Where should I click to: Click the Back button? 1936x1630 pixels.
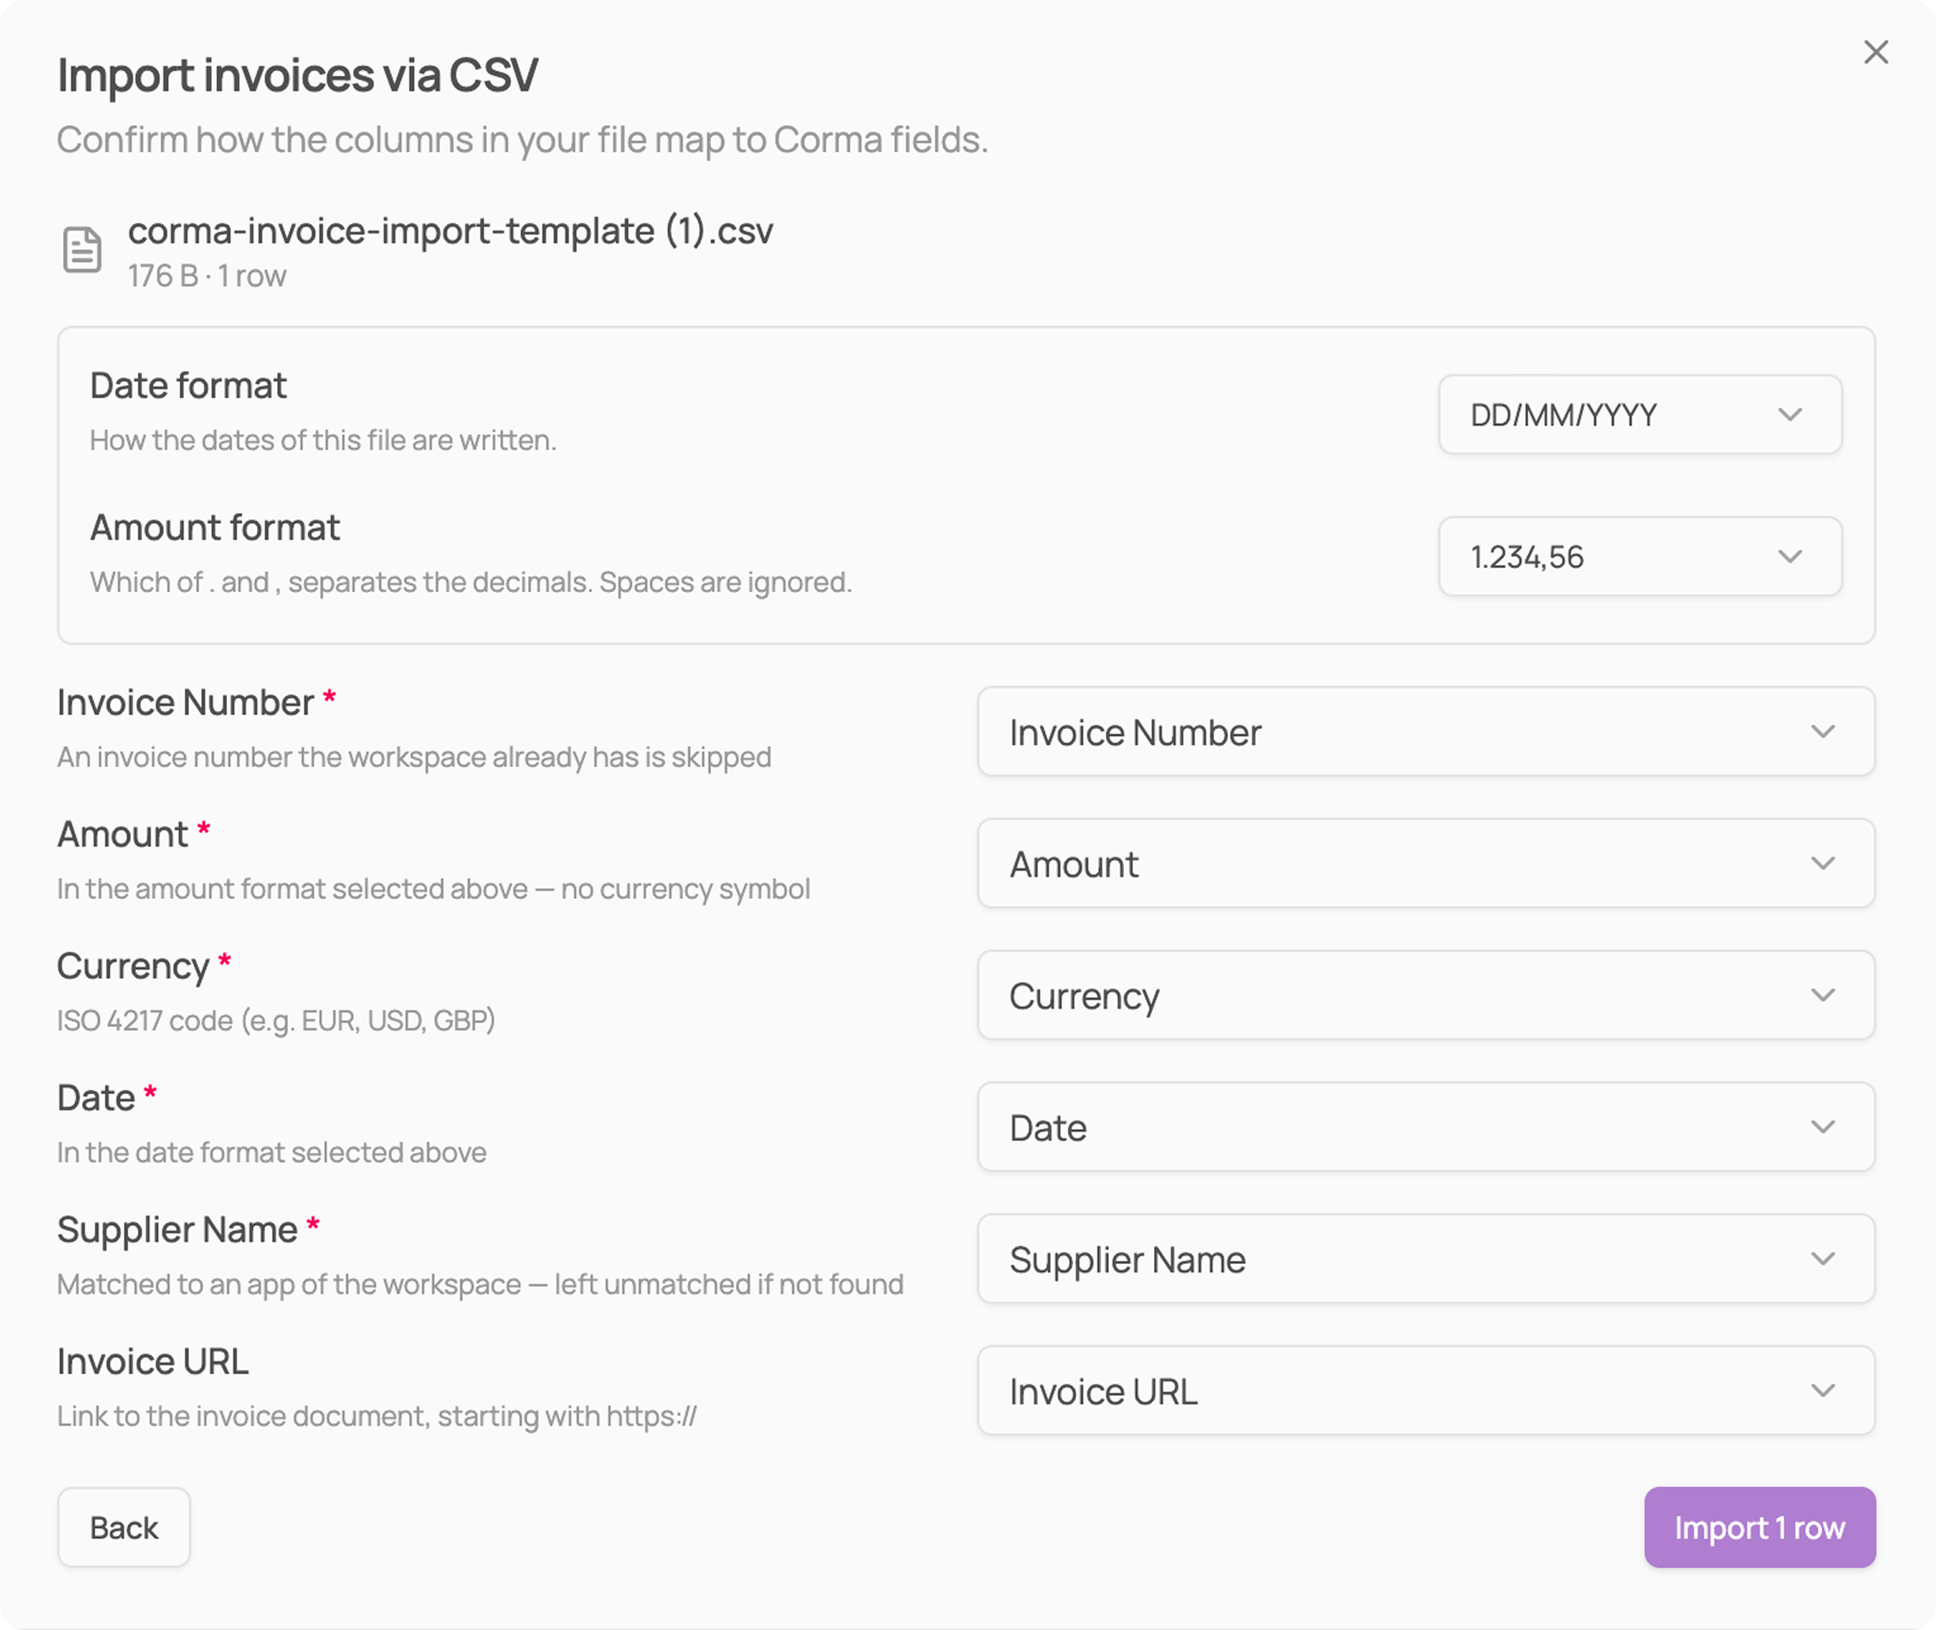(x=124, y=1528)
